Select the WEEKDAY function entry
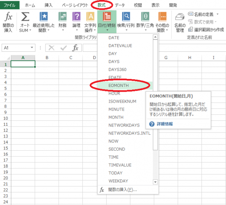The image size is (226, 205). 125,181
